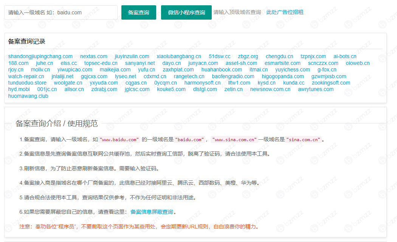Open the 备案信息屏蔽查询 link
This screenshot has width=397, height=242.
152,212
